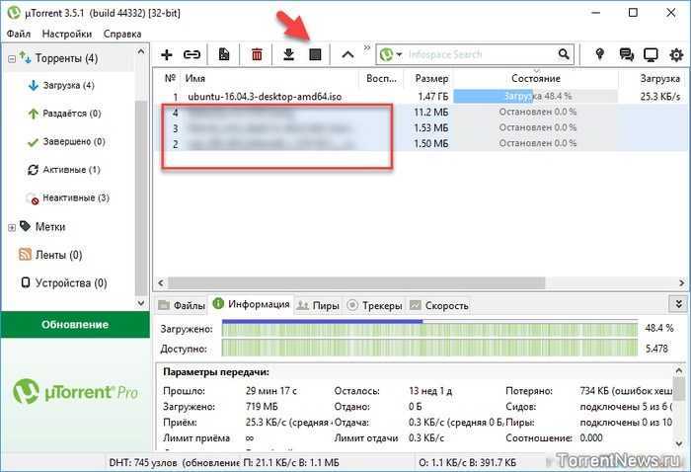Sort by Загрузка column header

659,78
